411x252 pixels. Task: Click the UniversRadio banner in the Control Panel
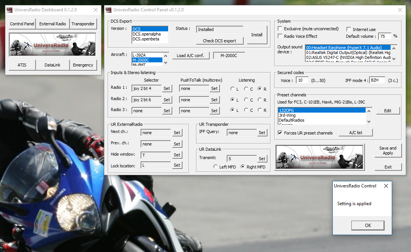click(x=320, y=157)
